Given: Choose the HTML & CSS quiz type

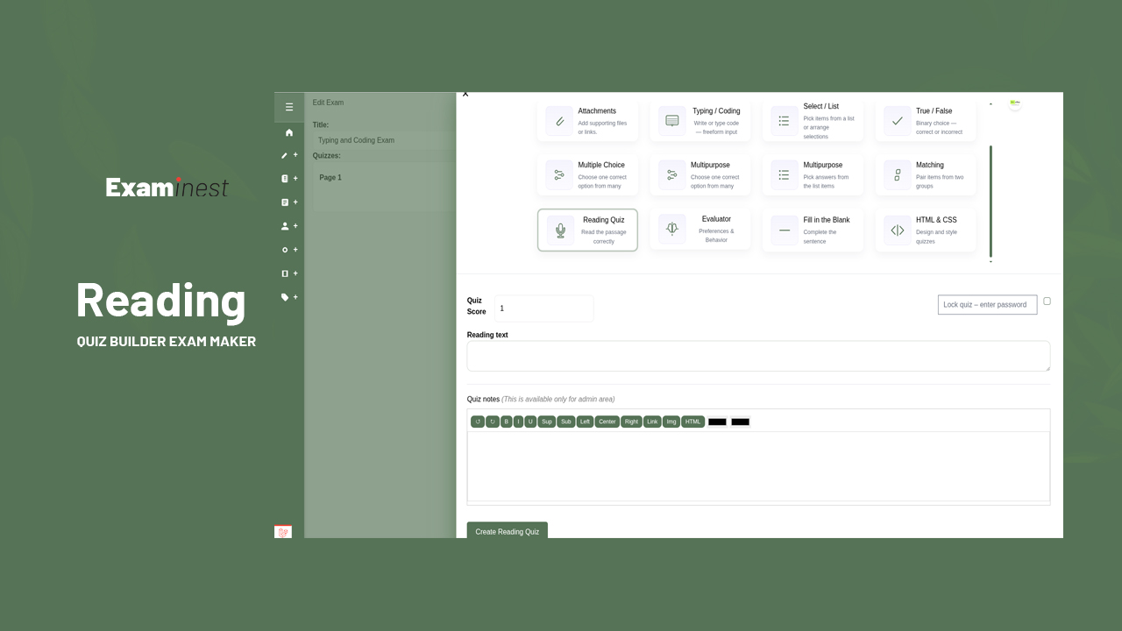Looking at the screenshot, I should [926, 230].
